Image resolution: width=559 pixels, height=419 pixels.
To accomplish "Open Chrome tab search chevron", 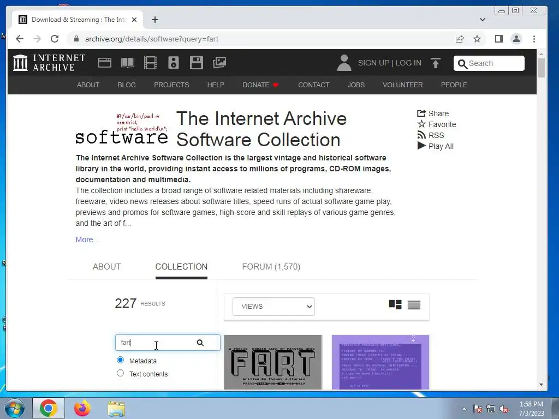I will coord(483,20).
